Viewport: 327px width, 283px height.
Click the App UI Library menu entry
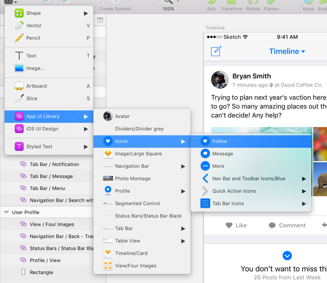click(x=49, y=116)
